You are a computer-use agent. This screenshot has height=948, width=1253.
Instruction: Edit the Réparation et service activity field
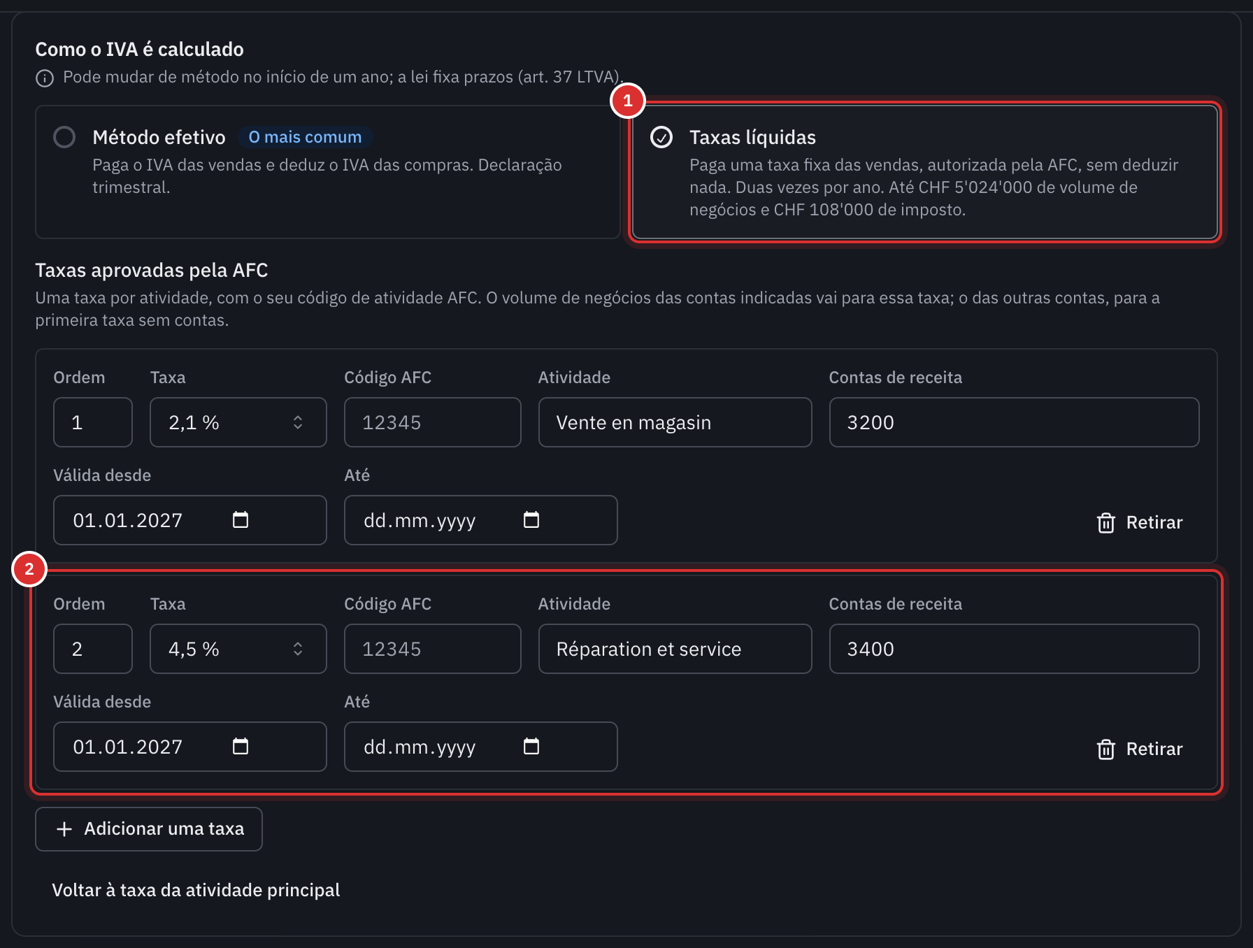coord(675,649)
